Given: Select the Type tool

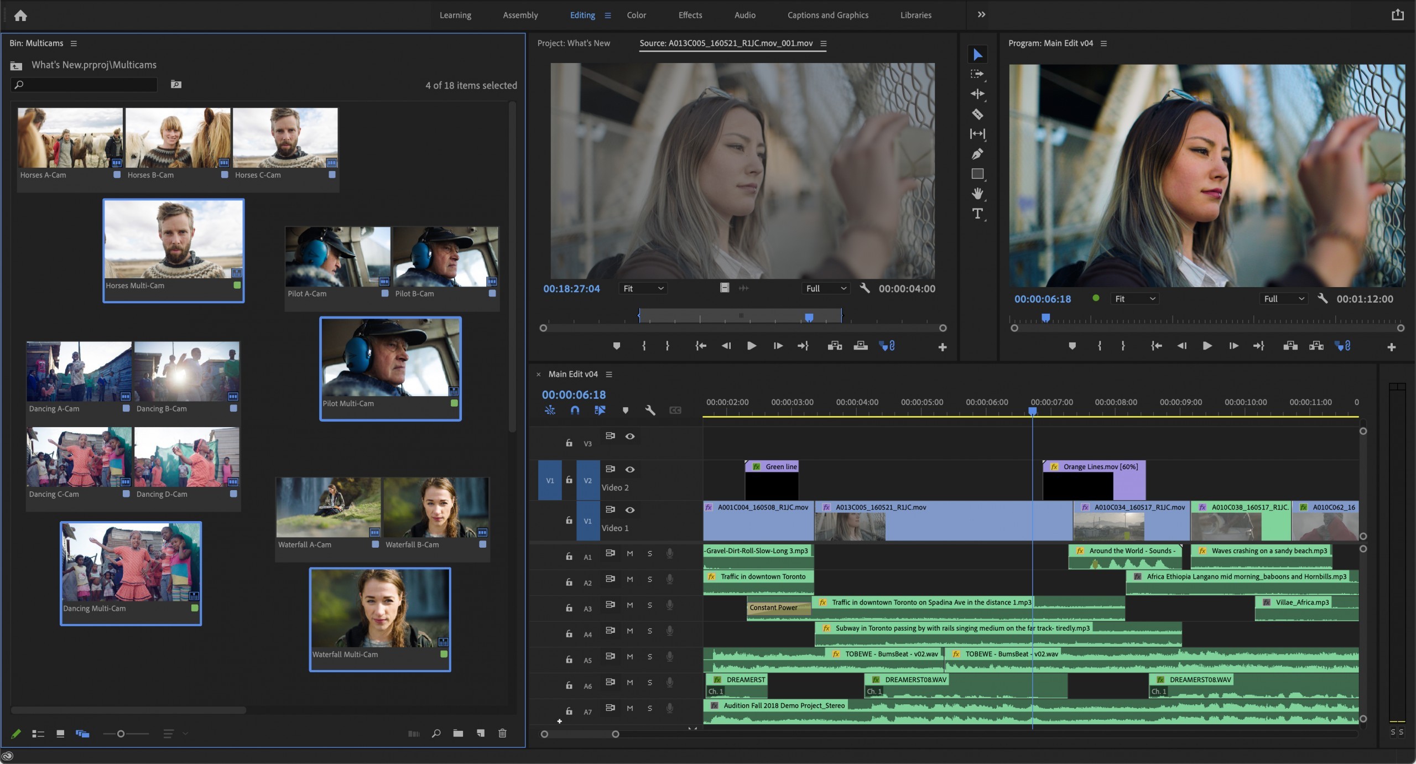Looking at the screenshot, I should tap(977, 214).
